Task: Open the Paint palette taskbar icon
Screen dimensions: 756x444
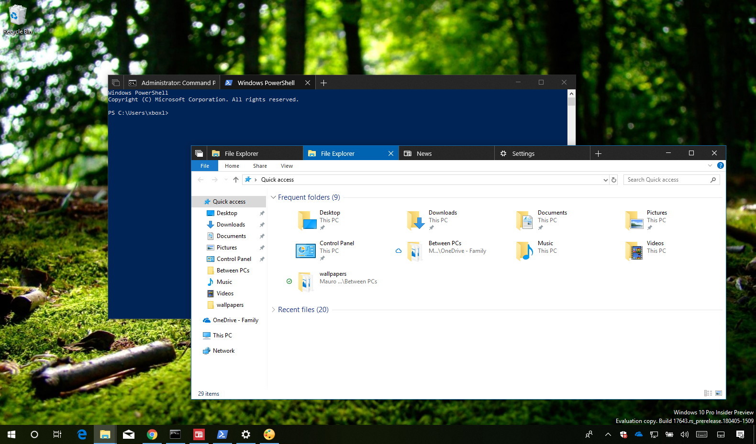Action: [269, 434]
